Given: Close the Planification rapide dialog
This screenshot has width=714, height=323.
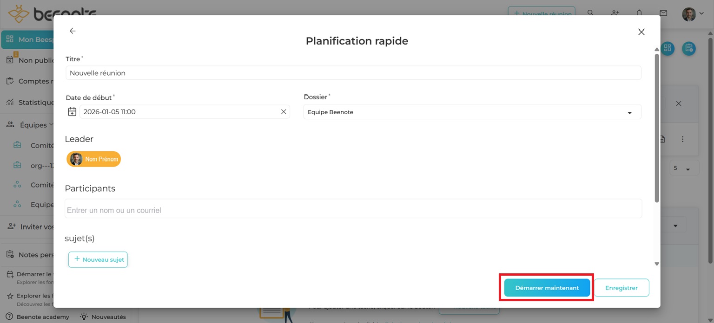Looking at the screenshot, I should (x=641, y=32).
